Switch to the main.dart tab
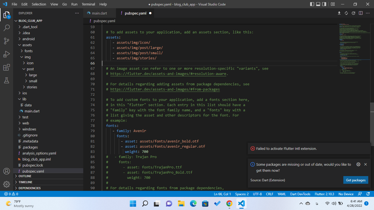The height and width of the screenshot is (210, 374). click(x=99, y=13)
